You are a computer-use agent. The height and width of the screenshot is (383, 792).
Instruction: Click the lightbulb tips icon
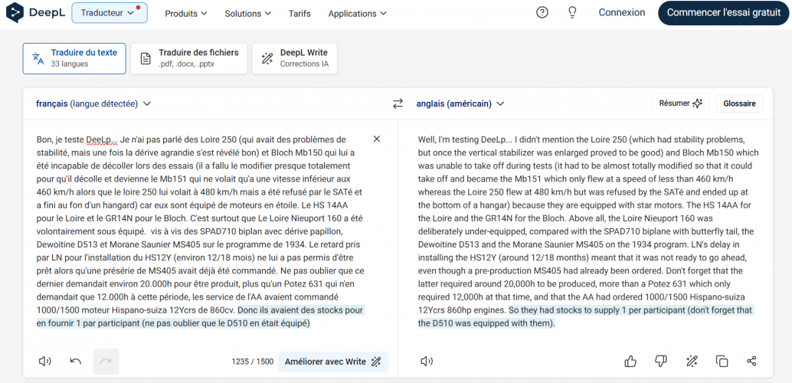point(572,13)
